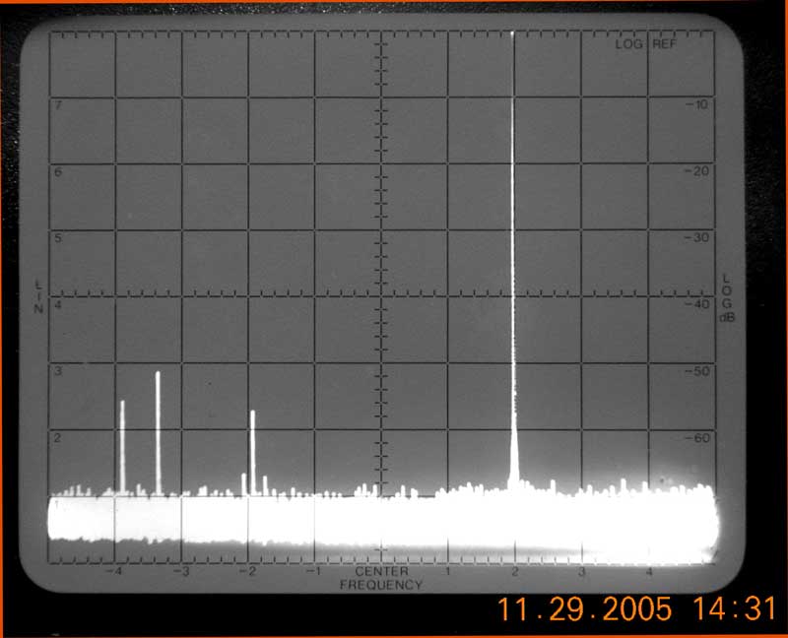This screenshot has height=638, width=788.
Task: Click LIN scale number 2 on left axis
Action: [58, 437]
